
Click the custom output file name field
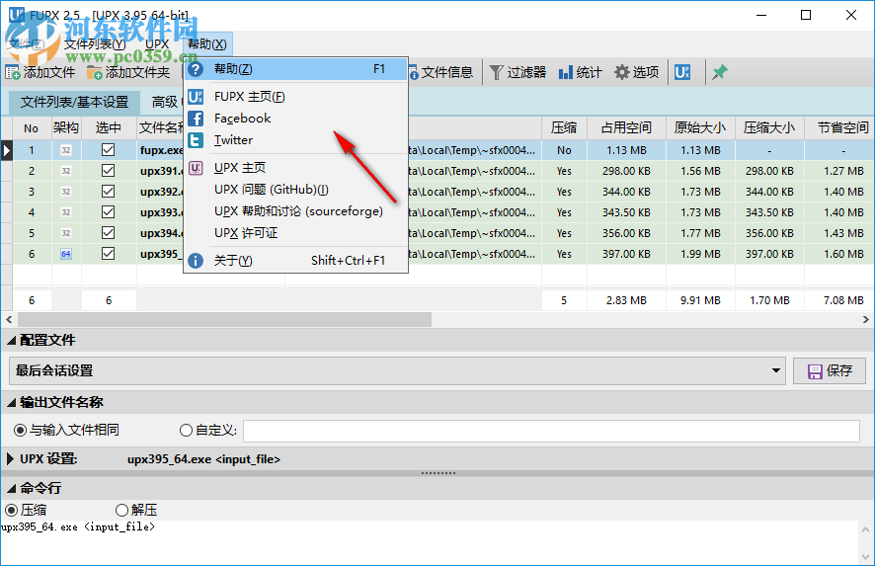tap(551, 431)
